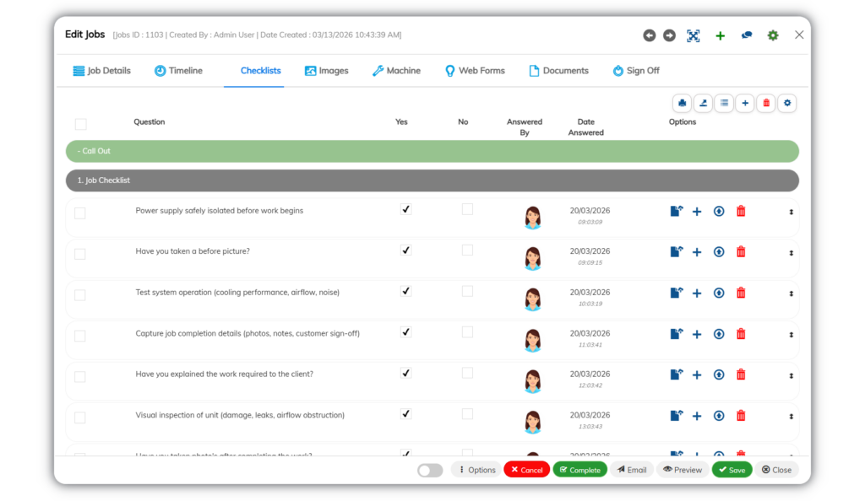Image resolution: width=865 pixels, height=501 pixels.
Task: Click the Email button
Action: pos(632,470)
